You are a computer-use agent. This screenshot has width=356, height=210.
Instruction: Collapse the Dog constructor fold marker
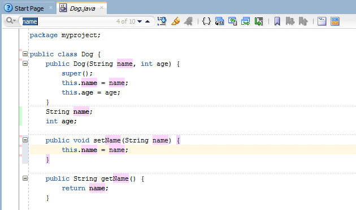pyautogui.click(x=25, y=64)
